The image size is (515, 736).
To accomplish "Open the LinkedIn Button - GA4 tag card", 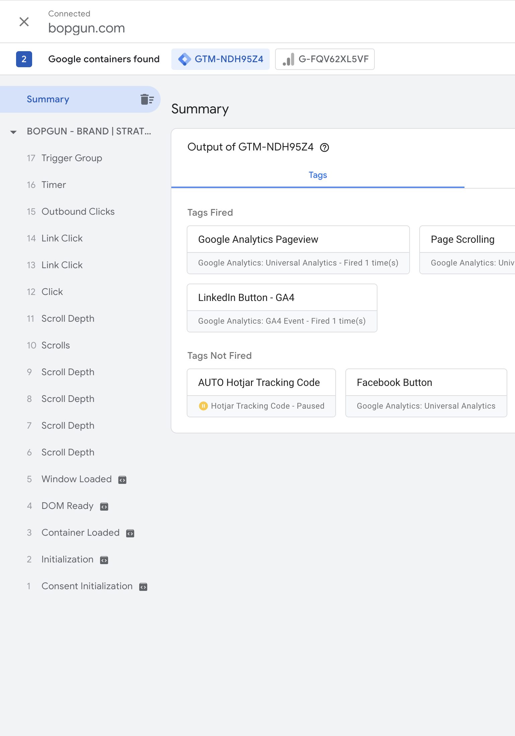I will click(x=282, y=308).
